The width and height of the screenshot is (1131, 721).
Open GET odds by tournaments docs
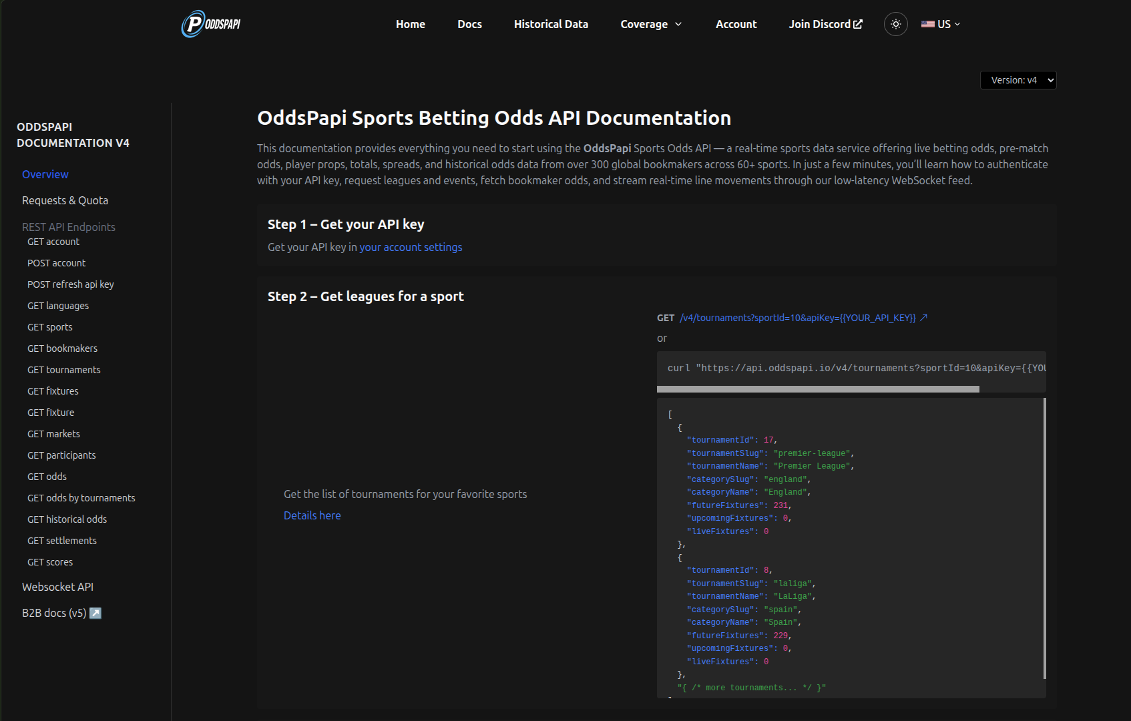point(81,498)
